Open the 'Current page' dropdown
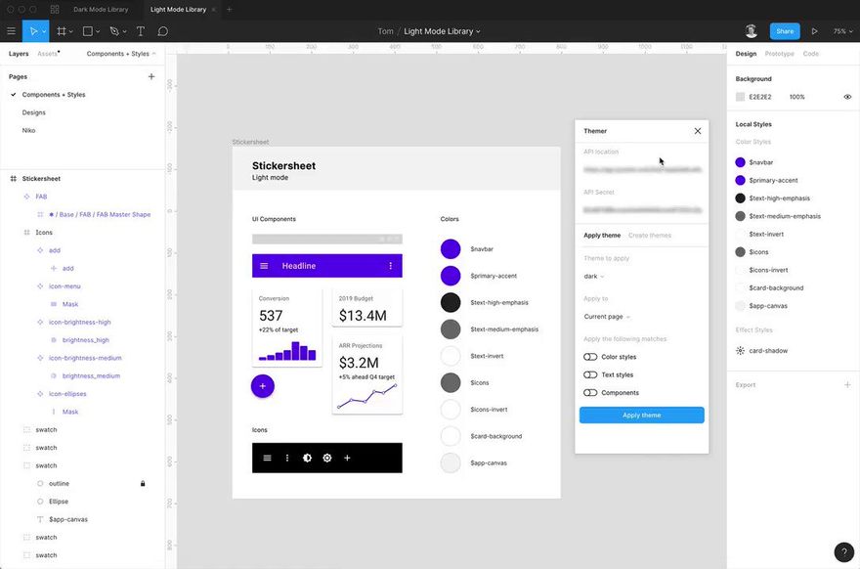Viewport: 860px width, 569px height. tap(607, 317)
